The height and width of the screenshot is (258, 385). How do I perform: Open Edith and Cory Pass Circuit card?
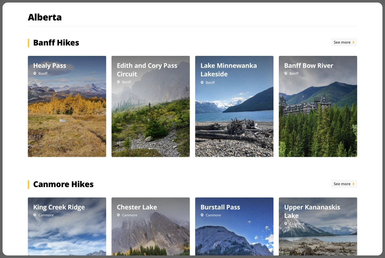[x=150, y=106]
